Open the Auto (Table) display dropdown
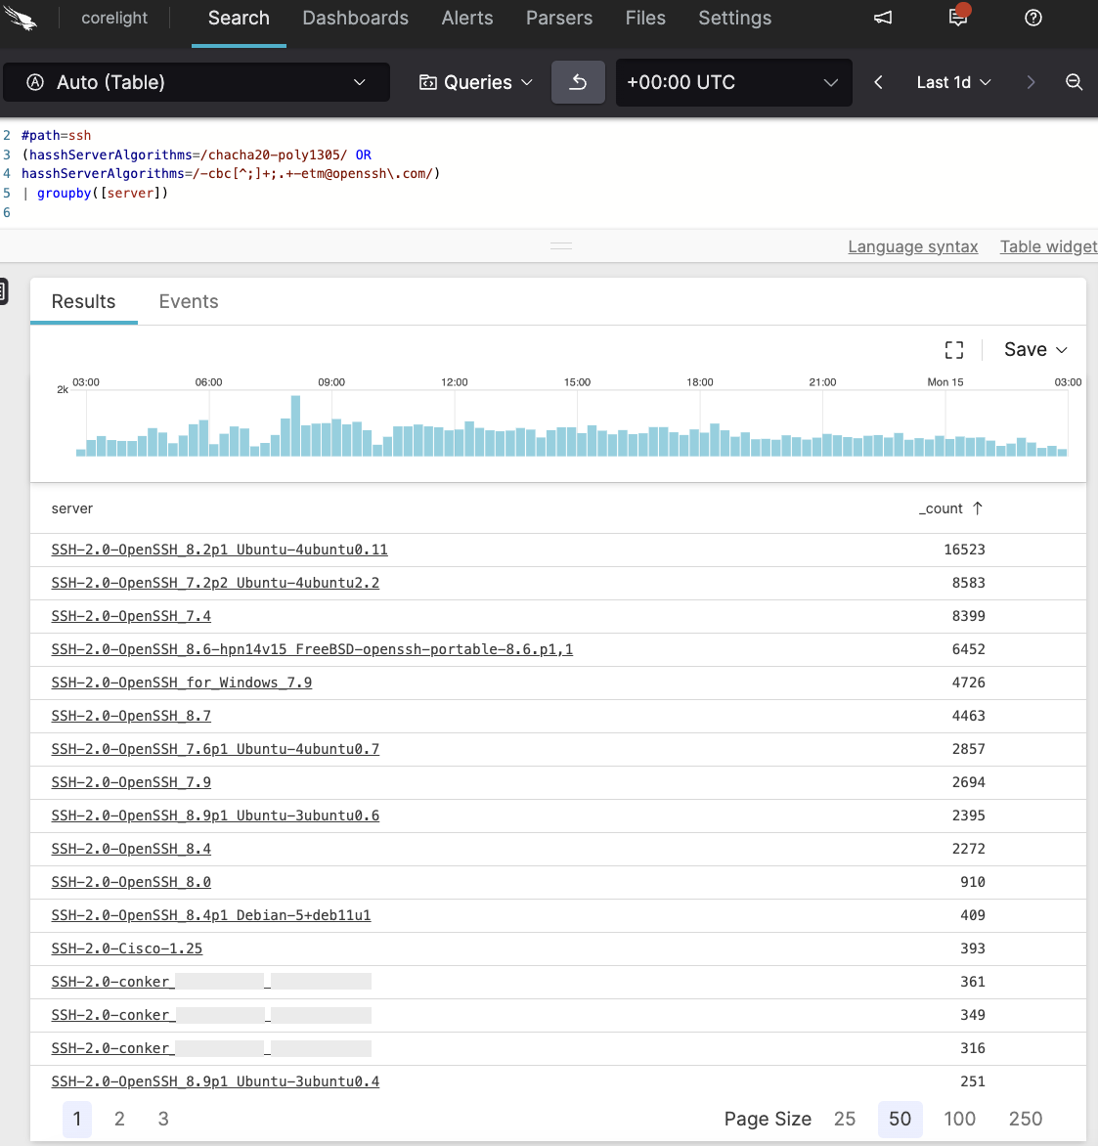The height and width of the screenshot is (1146, 1098). [196, 82]
